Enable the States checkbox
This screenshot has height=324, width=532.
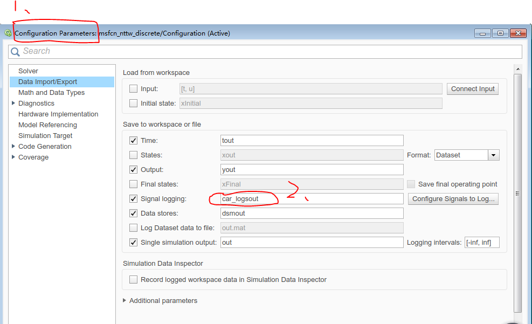134,155
